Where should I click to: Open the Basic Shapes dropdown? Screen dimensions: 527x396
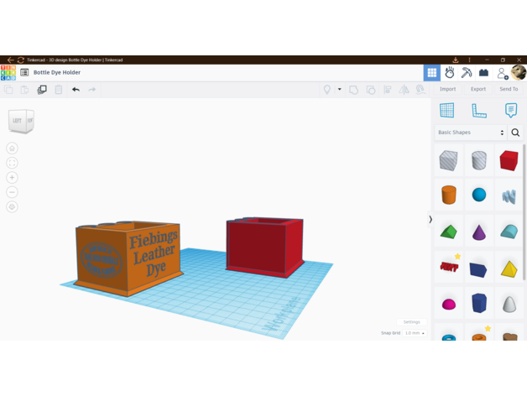471,133
